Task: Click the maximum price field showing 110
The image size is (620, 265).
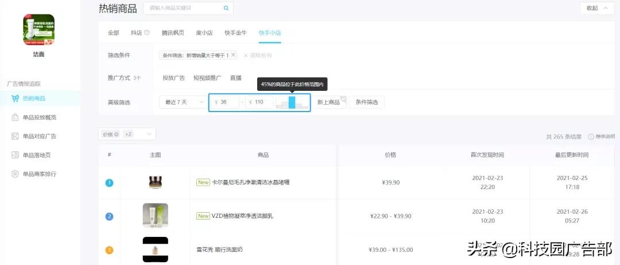Action: coord(259,102)
